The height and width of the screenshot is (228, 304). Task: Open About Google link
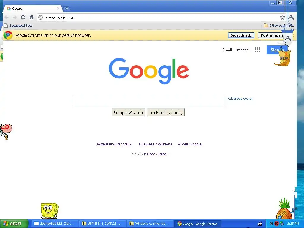tap(190, 144)
